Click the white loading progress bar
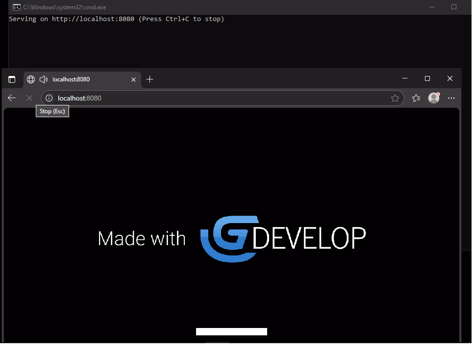472x353 pixels. tap(231, 332)
